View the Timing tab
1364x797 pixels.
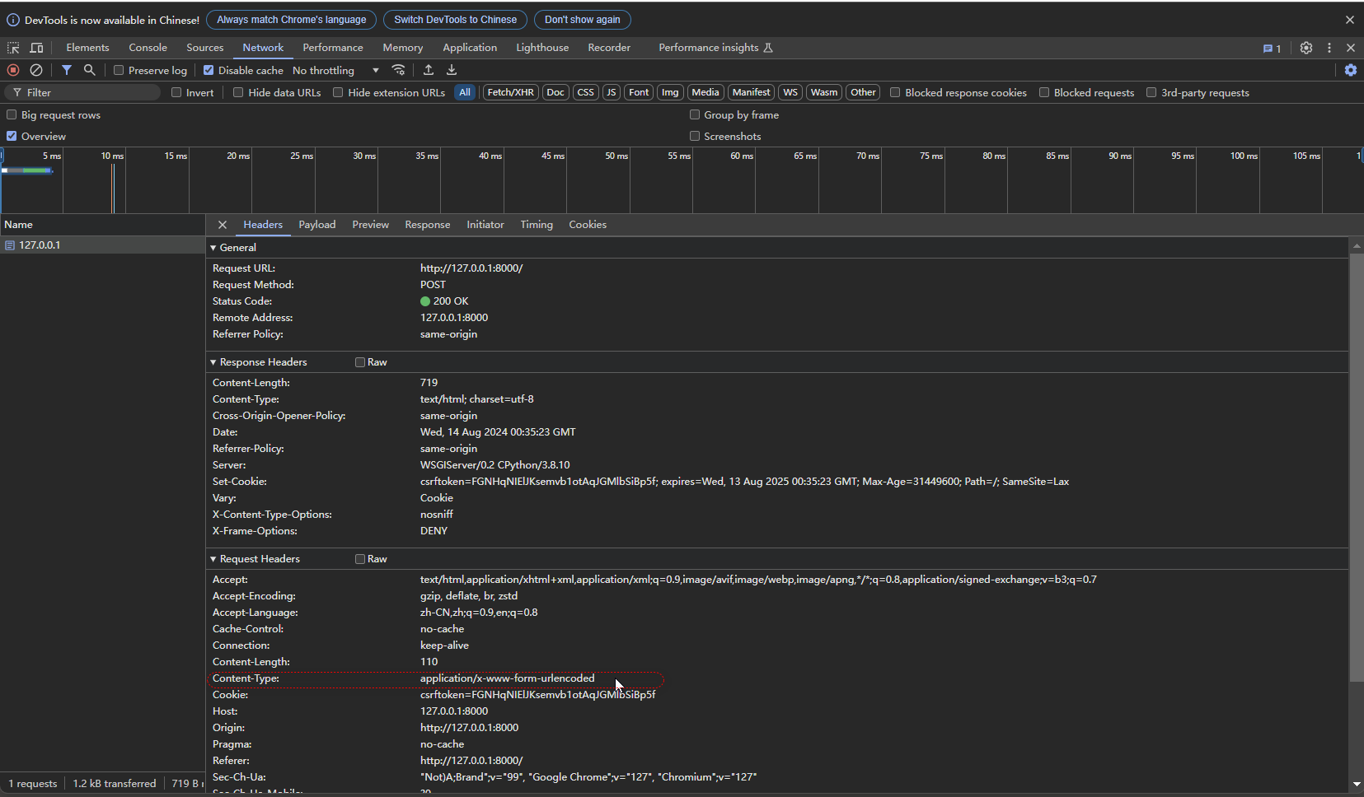(x=537, y=225)
